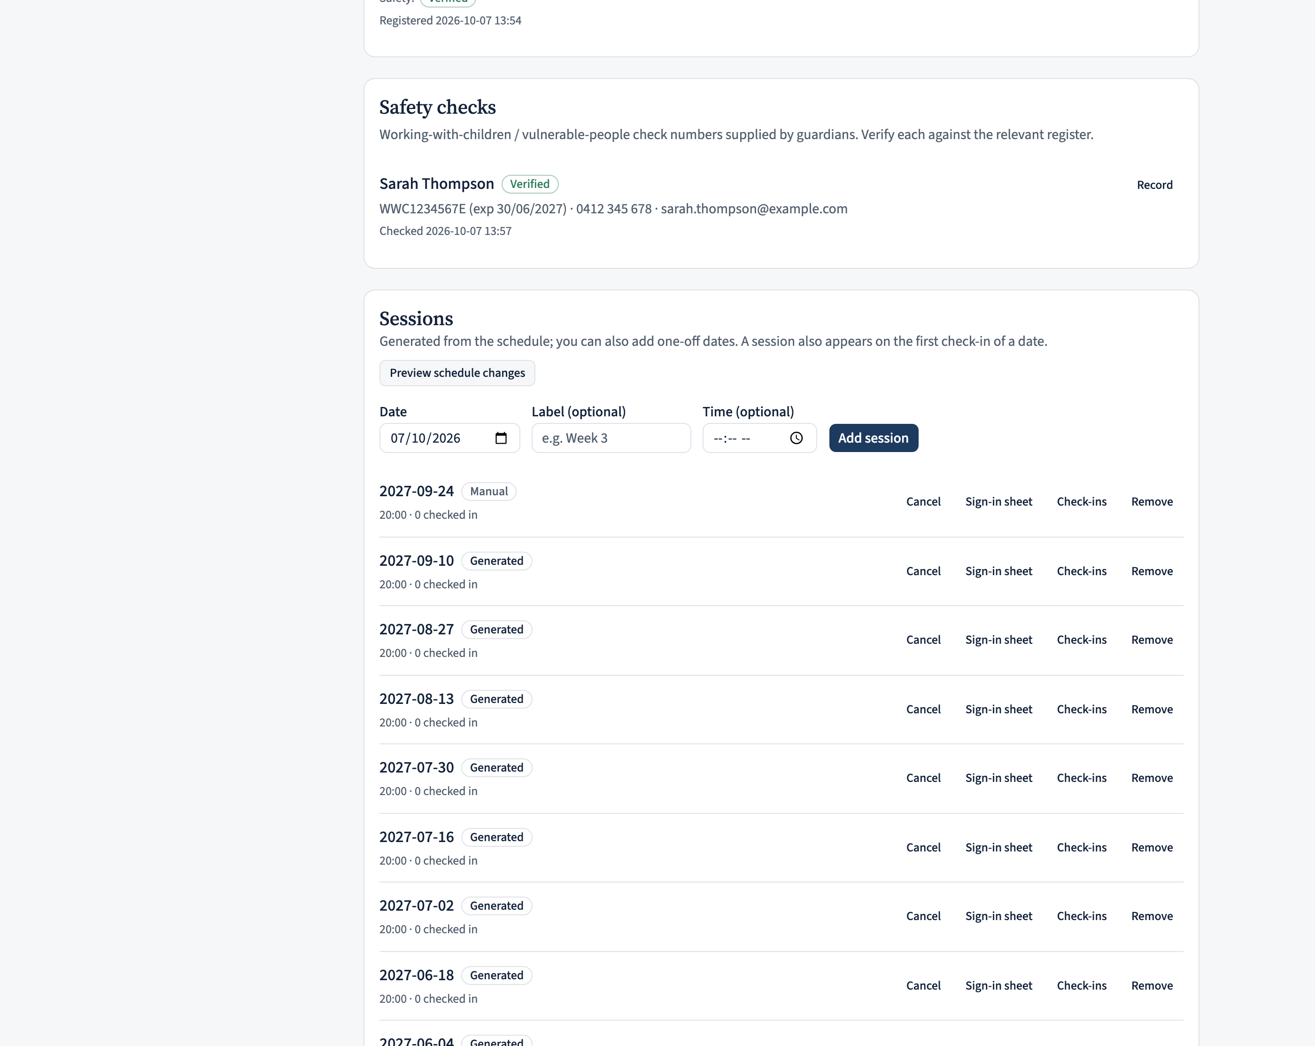Select the text 'Checked 2026-10-07 13:57'
The height and width of the screenshot is (1046, 1315).
tap(445, 231)
